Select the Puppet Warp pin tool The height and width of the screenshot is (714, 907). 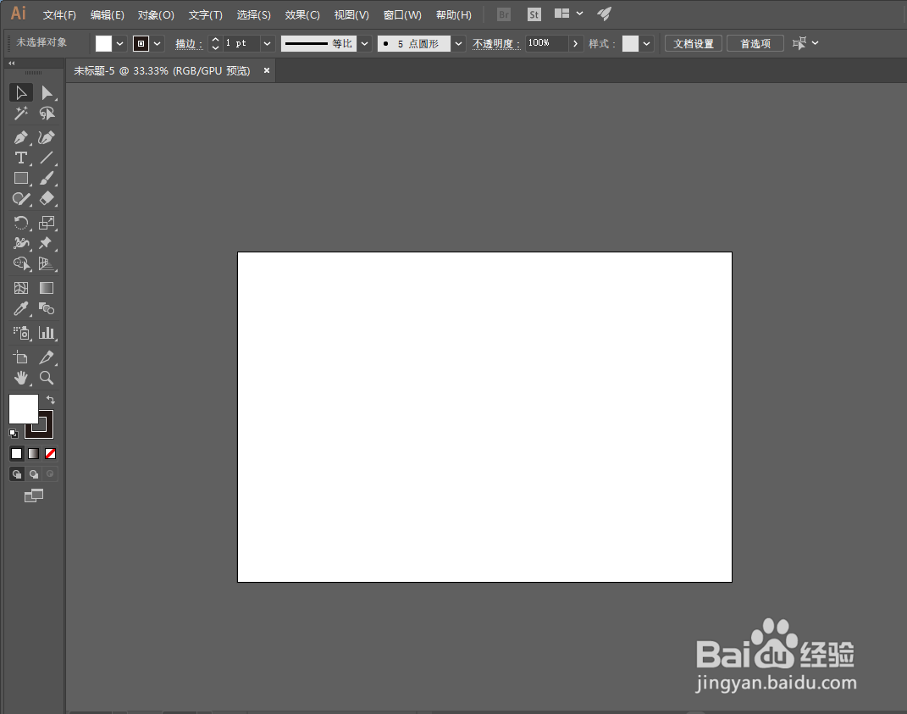click(x=47, y=243)
